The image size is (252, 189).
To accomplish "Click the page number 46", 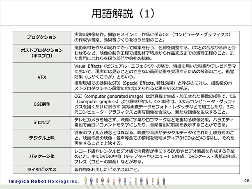I will click(x=247, y=181).
